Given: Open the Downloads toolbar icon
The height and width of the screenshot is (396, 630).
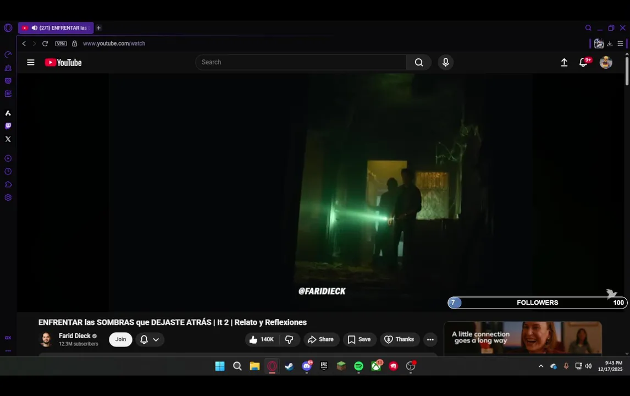Looking at the screenshot, I should [610, 43].
